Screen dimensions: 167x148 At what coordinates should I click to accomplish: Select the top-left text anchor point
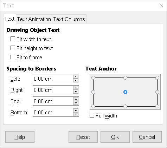tap(93, 78)
